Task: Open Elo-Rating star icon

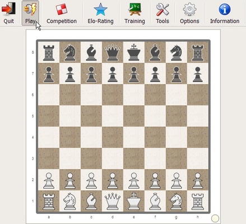Action: pos(100,10)
